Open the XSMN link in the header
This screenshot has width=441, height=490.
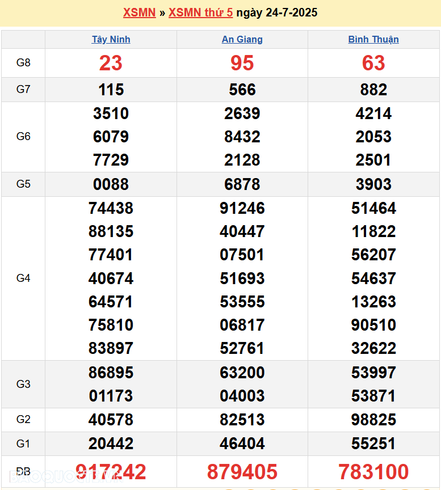click(139, 12)
